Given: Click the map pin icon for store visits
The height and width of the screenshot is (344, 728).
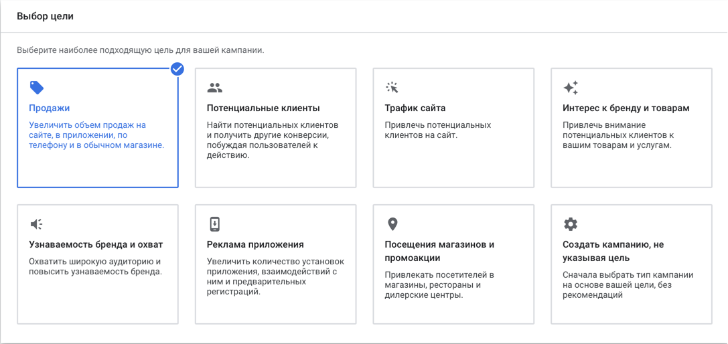Looking at the screenshot, I should pos(392,224).
